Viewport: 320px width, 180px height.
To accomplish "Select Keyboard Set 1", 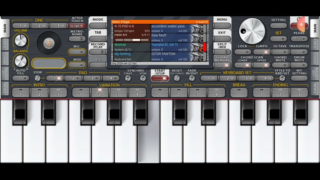I will 209,78.
